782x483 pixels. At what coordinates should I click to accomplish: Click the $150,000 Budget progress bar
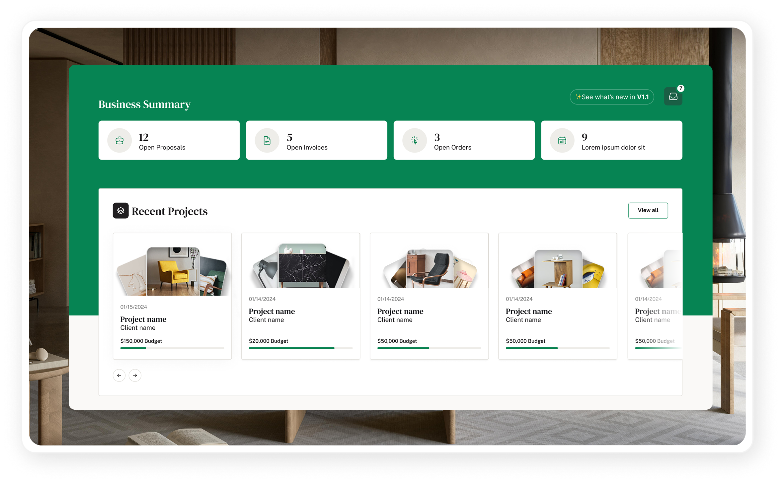coord(172,348)
